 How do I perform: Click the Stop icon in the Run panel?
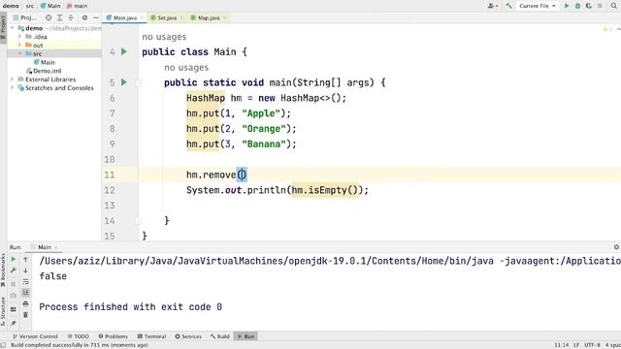(x=13, y=284)
